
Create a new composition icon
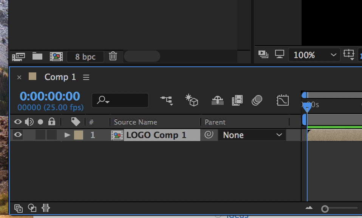point(56,57)
